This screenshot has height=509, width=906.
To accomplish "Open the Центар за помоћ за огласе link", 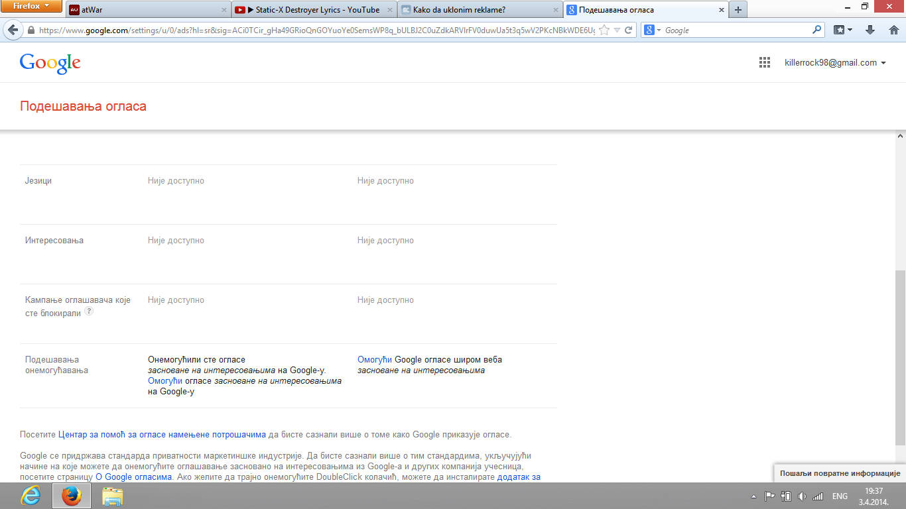I will [x=162, y=435].
